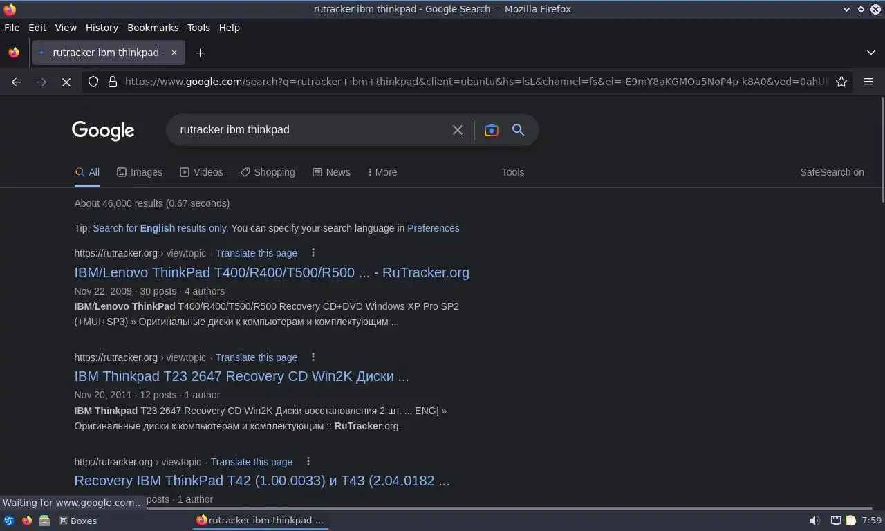The height and width of the screenshot is (531, 885).
Task: Select the All search tab
Action: [x=87, y=172]
